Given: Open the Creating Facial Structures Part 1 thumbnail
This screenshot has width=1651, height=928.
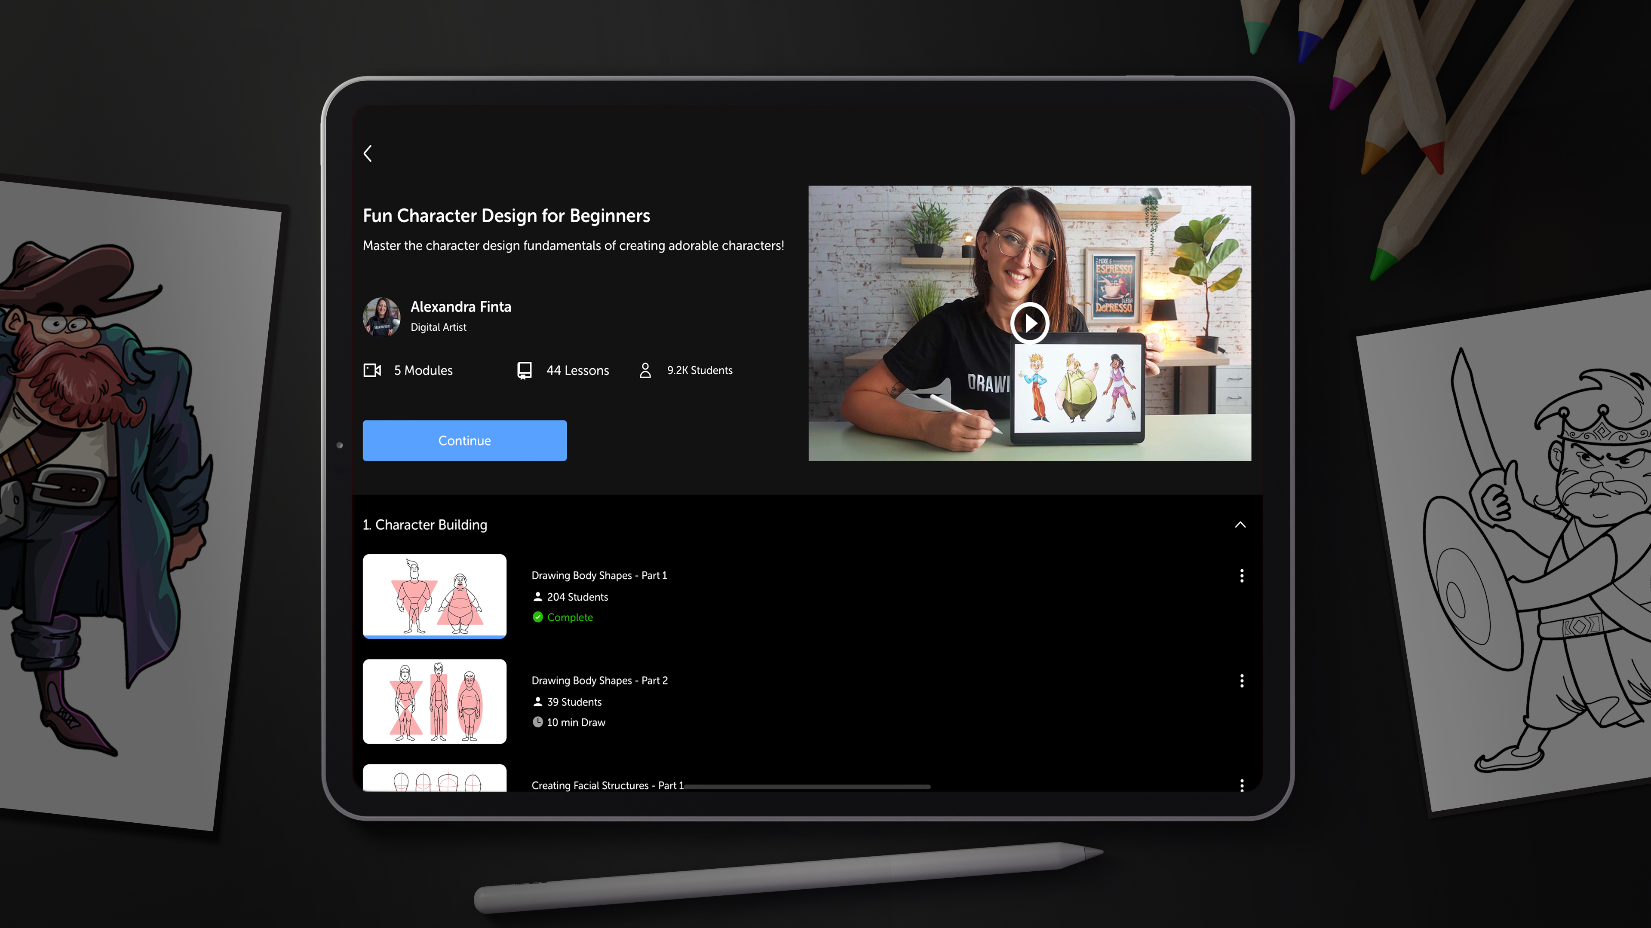Looking at the screenshot, I should (435, 779).
